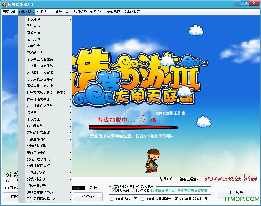The height and width of the screenshot is (206, 261).
Task: Open the 反串修改区 menu
Action: tap(132, 12)
